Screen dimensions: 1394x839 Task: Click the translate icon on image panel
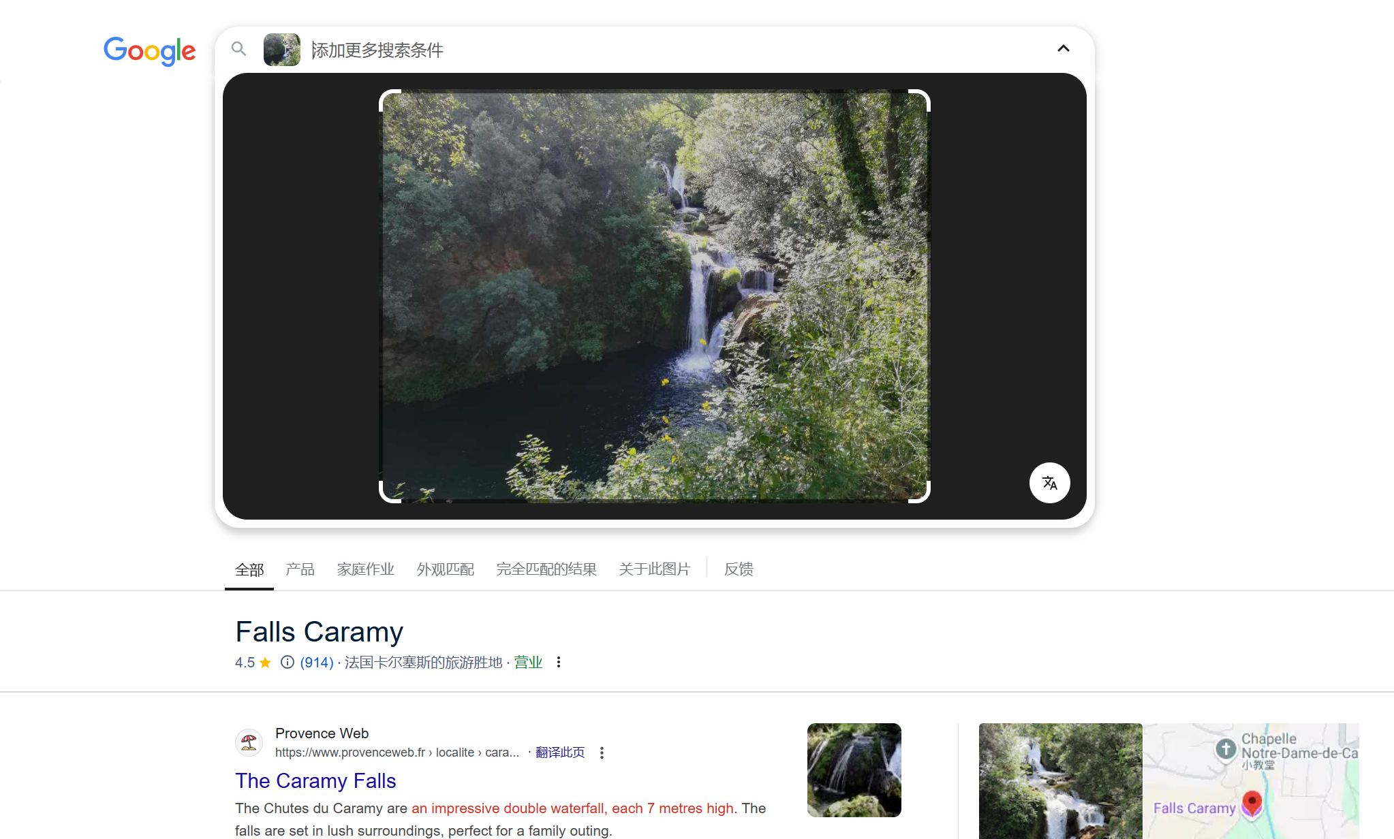pyautogui.click(x=1049, y=483)
